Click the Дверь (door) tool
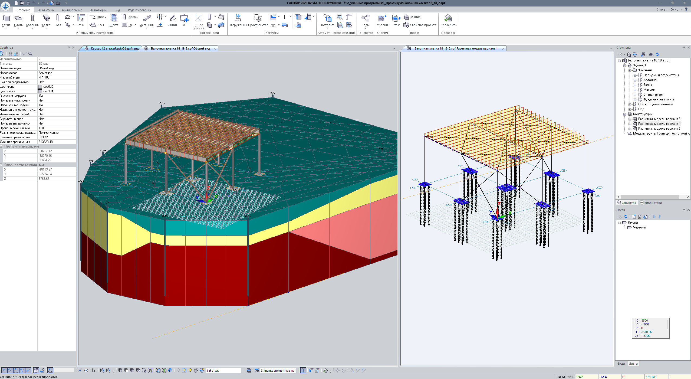 click(130, 17)
